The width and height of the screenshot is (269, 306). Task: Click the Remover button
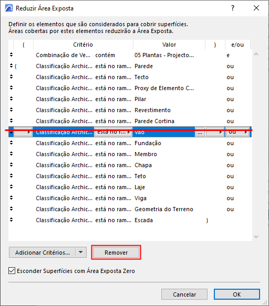click(x=116, y=253)
